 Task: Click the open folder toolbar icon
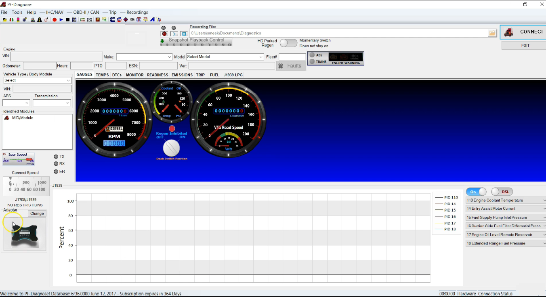click(4, 19)
